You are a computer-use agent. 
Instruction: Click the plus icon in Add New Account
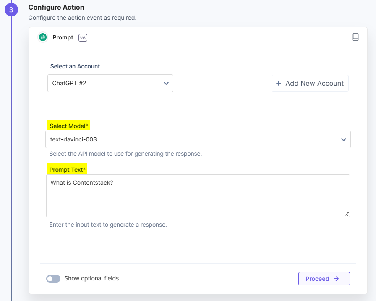pyautogui.click(x=278, y=83)
